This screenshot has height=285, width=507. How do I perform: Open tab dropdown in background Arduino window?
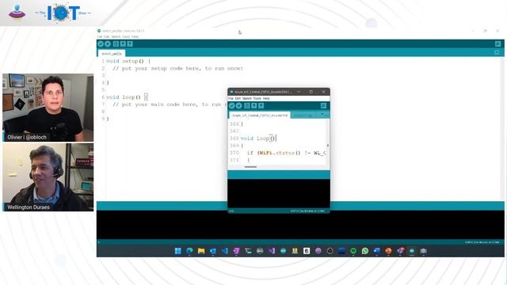click(x=497, y=52)
